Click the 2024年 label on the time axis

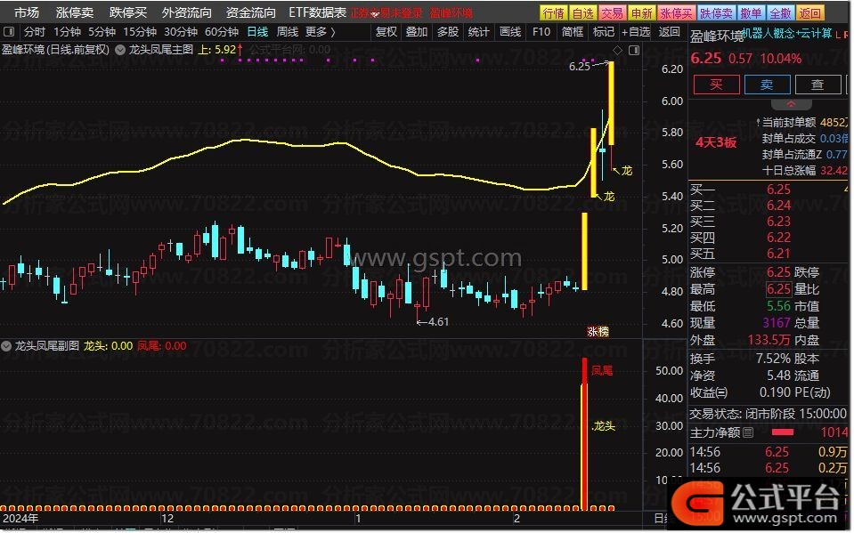coord(20,518)
